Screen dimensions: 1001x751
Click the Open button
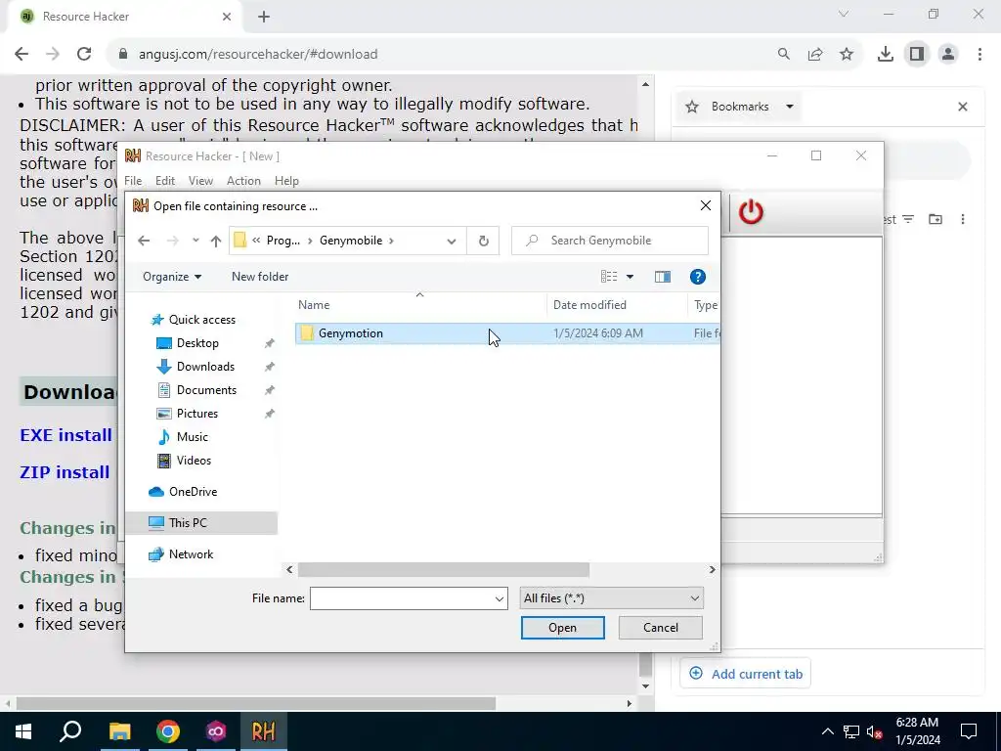coord(562,628)
